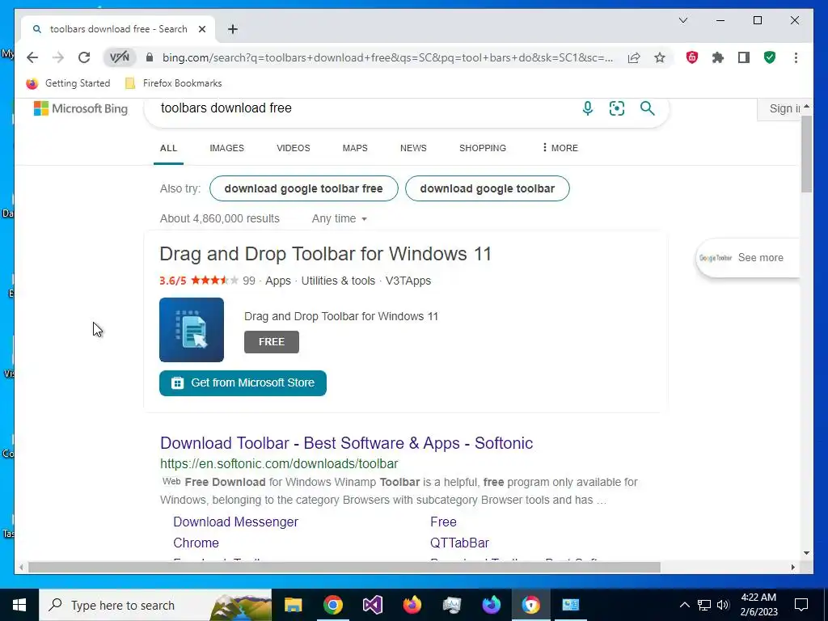Open 'Drag and Drop Toolbar for Windows 11' heading
Screen dimensions: 828x621
(325, 254)
